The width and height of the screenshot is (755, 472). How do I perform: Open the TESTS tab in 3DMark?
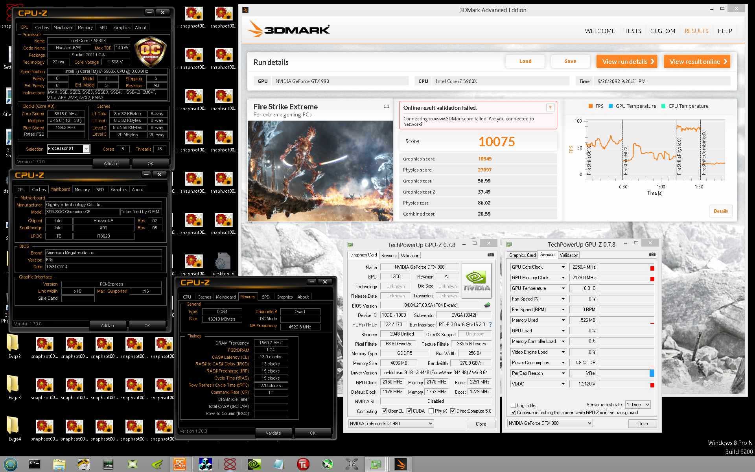tap(632, 31)
